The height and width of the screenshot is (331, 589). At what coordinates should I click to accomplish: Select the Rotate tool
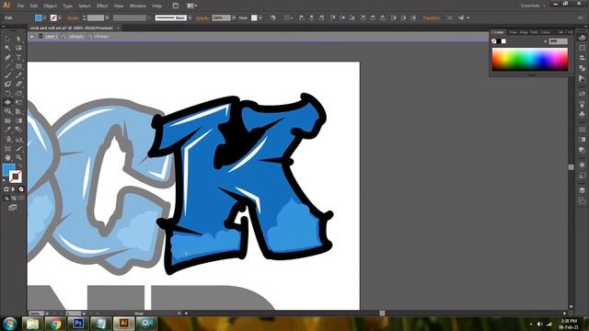coord(7,94)
